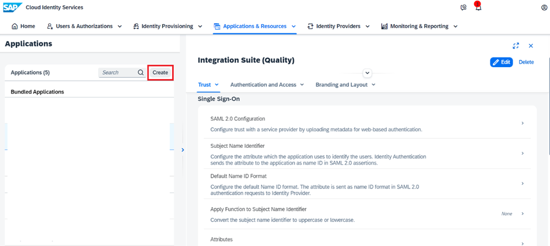The image size is (550, 246).
Task: Expand Users & Authorizations menu arrow
Action: (x=120, y=27)
